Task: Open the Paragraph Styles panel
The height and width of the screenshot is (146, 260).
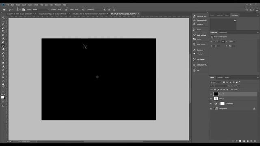Action: 200,17
